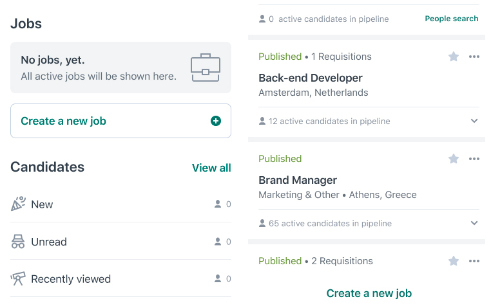
Task: Open the Back-end Developer job title
Action: tap(311, 78)
